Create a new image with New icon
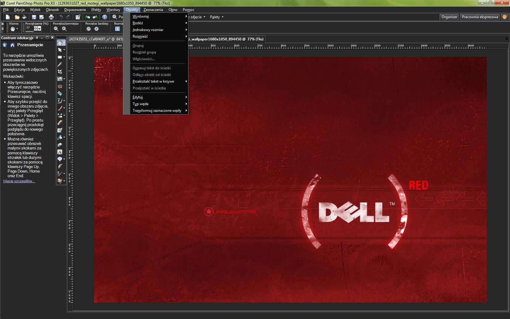Image resolution: width=510 pixels, height=319 pixels. 8,17
